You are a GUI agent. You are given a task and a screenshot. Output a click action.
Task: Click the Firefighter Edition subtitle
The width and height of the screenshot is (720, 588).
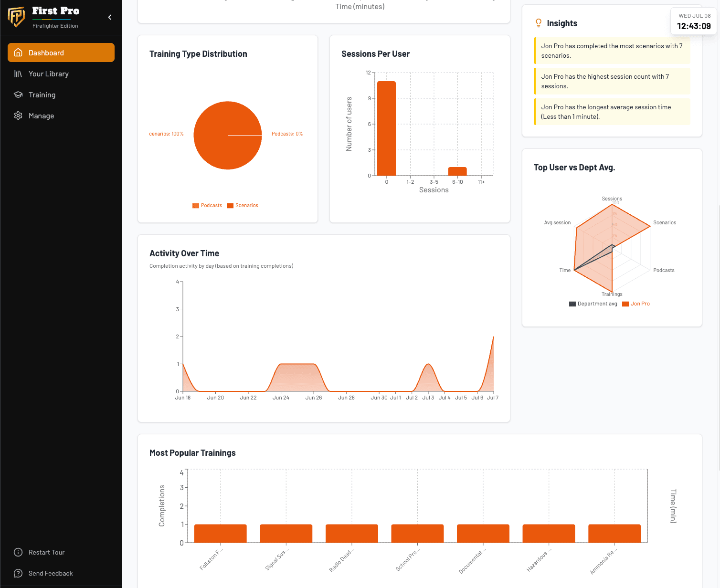pyautogui.click(x=55, y=26)
